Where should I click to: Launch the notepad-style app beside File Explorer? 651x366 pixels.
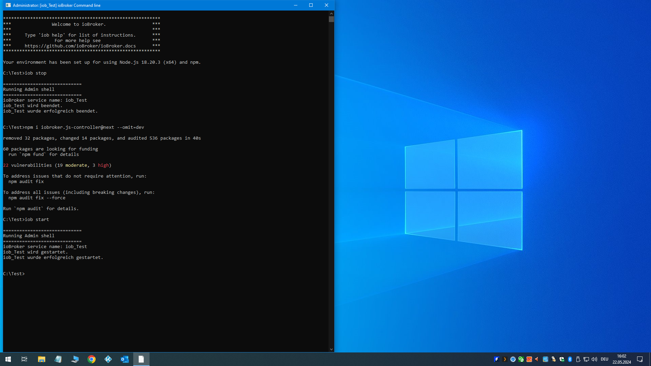point(58,359)
